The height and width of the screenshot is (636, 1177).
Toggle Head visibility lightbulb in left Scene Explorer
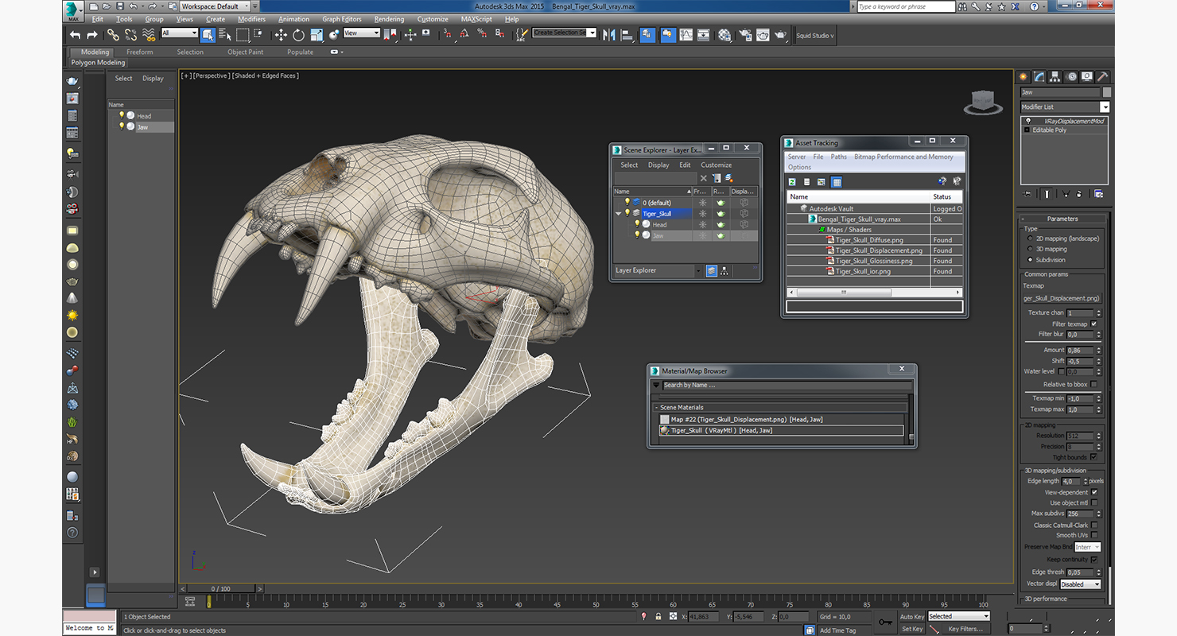122,115
